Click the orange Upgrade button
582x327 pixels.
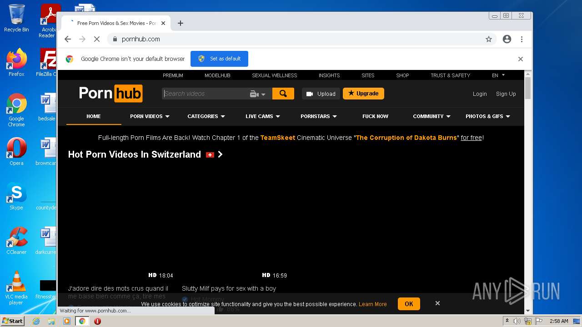point(363,94)
